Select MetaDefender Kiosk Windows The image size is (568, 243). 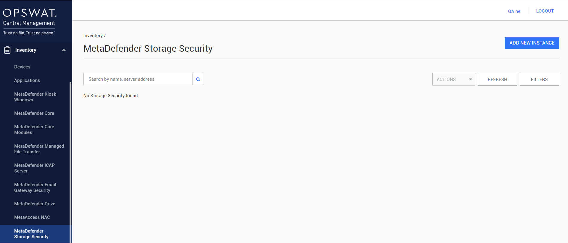coord(35,97)
